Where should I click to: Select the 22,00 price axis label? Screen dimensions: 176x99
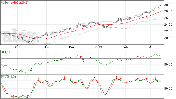[x=168, y=31]
